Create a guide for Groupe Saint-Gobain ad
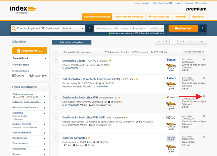 tap(171, 126)
